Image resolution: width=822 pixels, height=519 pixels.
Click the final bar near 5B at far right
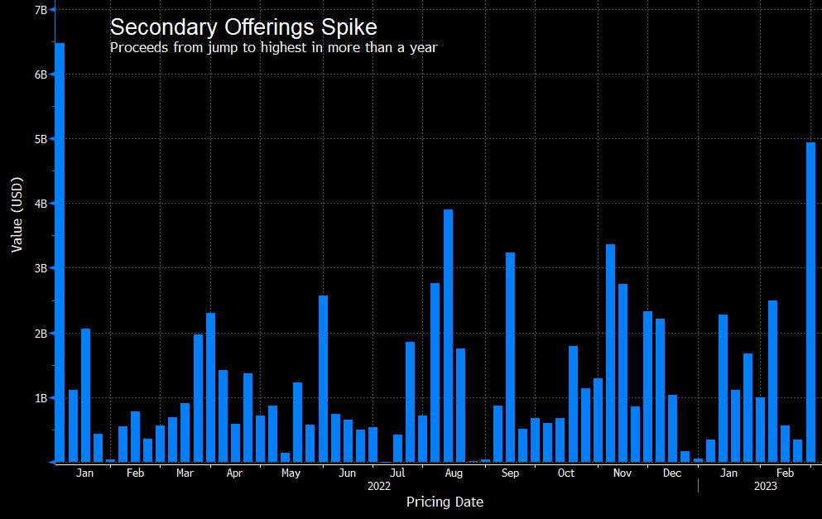click(x=810, y=301)
